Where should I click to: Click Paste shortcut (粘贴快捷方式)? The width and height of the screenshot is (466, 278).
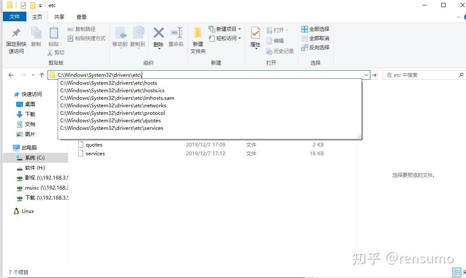click(x=87, y=38)
